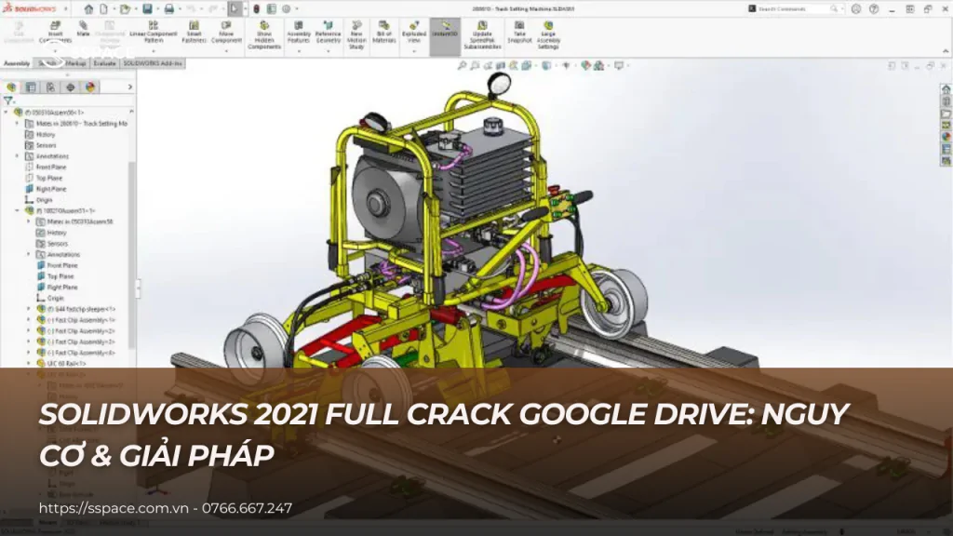Click the Rebuild traffic light icon
This screenshot has height=536, width=953.
click(257, 9)
